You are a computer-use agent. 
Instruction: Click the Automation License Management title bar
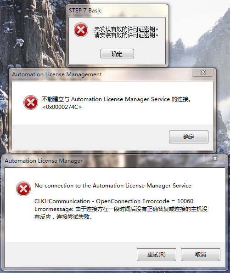pyautogui.click(x=101, y=74)
